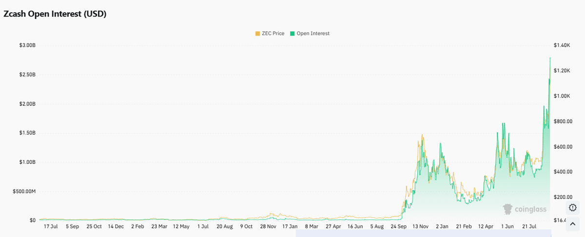The image size is (585, 237).
Task: Click the $1.50B left axis label
Action: 26,133
